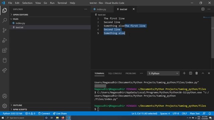Viewport: 214px width, 120px height.
Task: Open the Explorer view in activity bar
Action: pyautogui.click(x=4, y=10)
